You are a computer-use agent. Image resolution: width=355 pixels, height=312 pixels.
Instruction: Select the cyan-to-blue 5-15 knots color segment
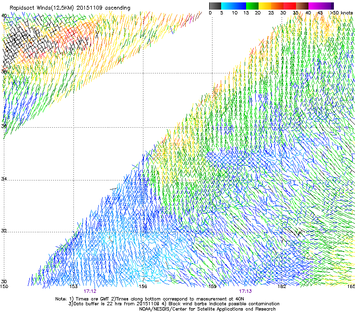click(234, 6)
